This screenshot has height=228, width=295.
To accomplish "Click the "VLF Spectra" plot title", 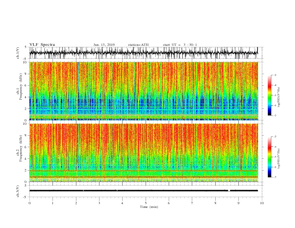I will (42, 45).
